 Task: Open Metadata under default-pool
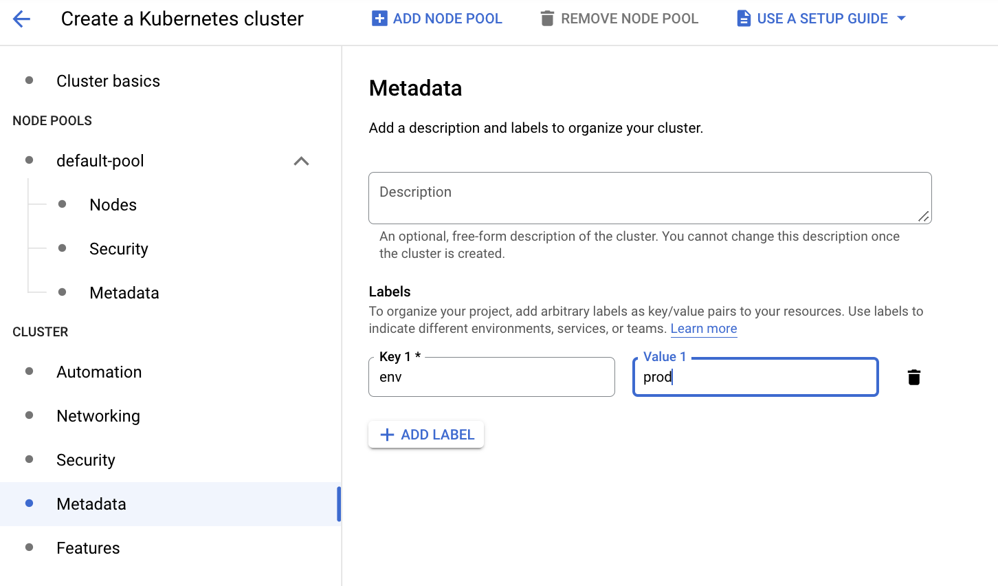tap(124, 293)
